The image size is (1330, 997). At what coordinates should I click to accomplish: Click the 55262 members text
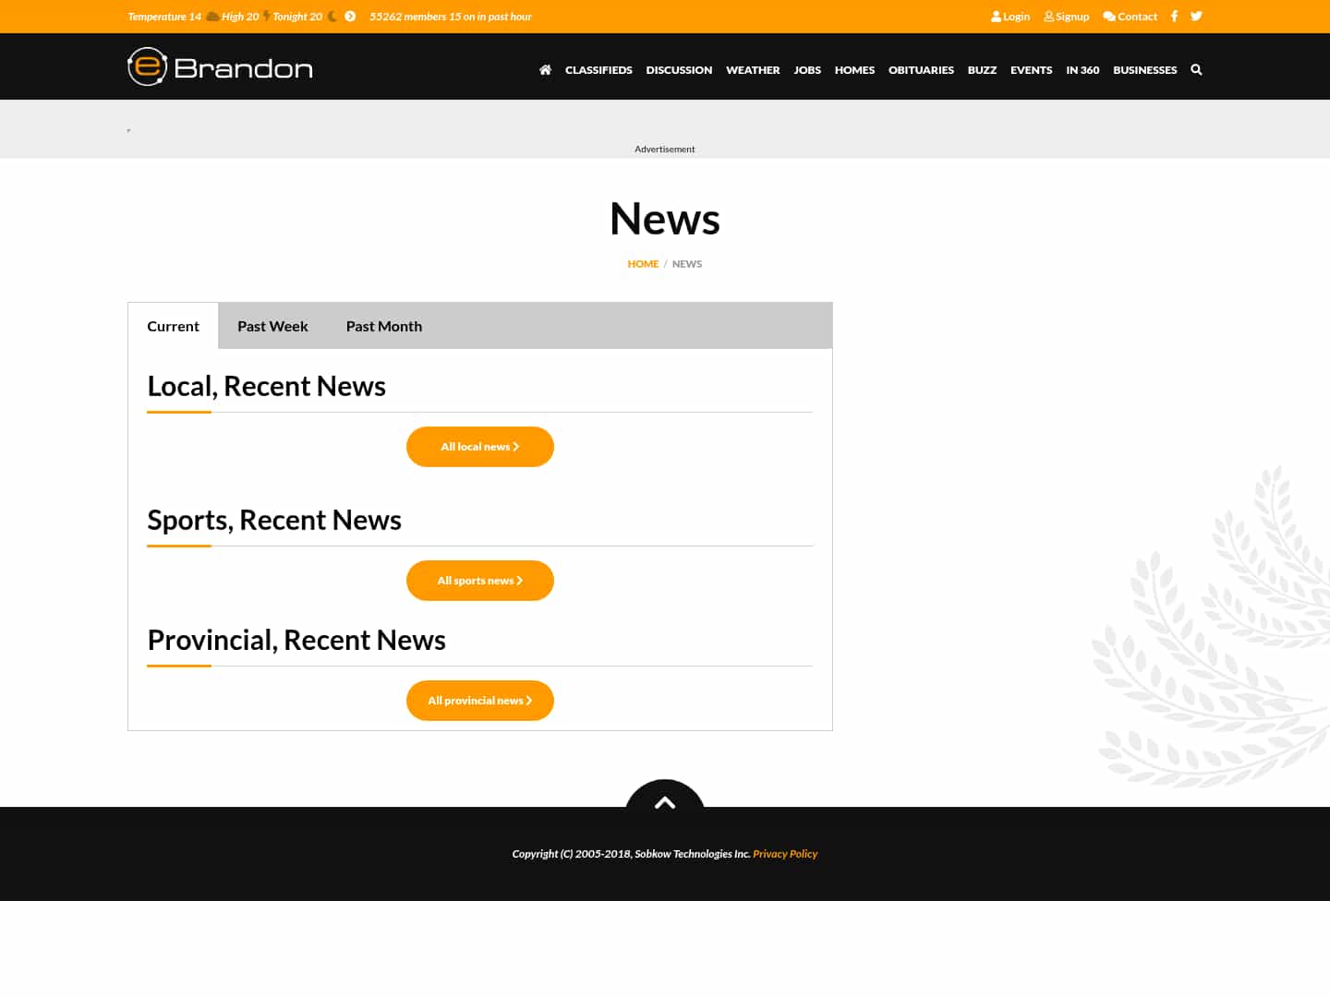[x=451, y=17]
